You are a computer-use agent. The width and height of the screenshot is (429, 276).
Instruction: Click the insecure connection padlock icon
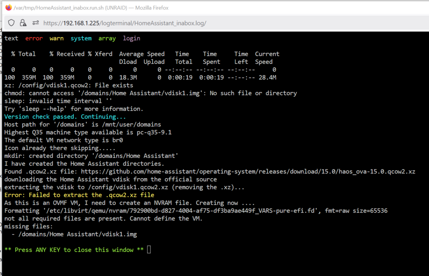click(23, 23)
